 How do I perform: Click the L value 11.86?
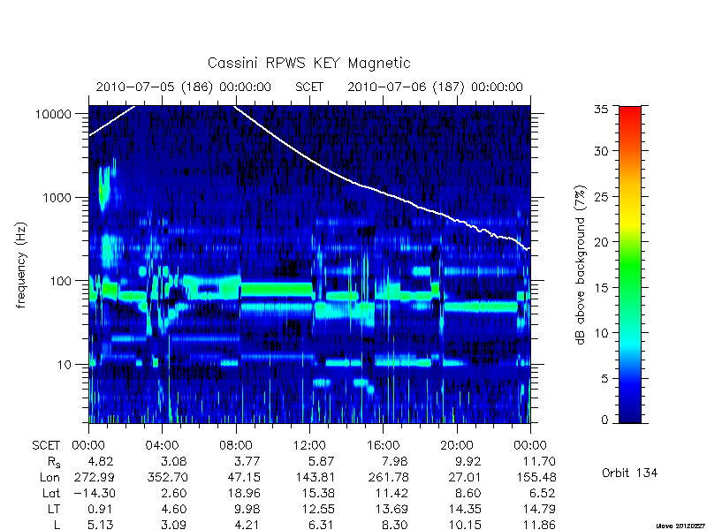539,524
